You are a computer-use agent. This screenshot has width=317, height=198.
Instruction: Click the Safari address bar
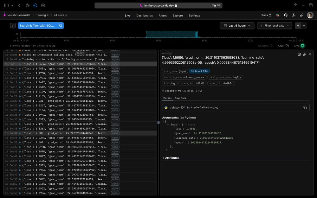(158, 5)
